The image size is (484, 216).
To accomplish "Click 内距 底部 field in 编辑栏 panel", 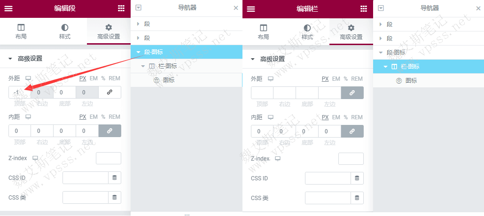I will pos(307,131).
